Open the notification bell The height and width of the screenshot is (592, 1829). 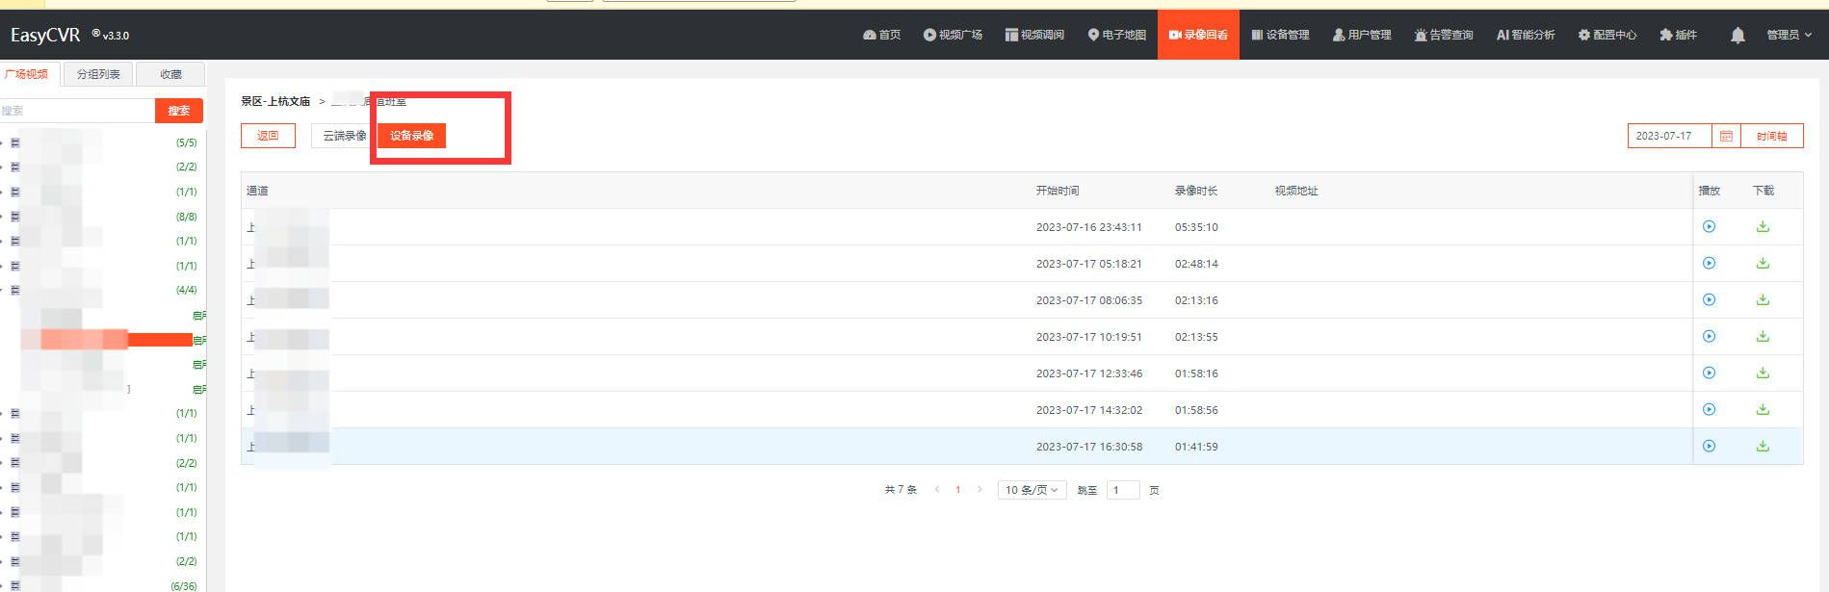point(1738,36)
